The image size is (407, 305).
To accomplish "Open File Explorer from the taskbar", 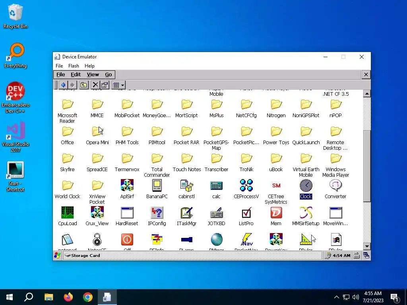I will pyautogui.click(x=49, y=297).
